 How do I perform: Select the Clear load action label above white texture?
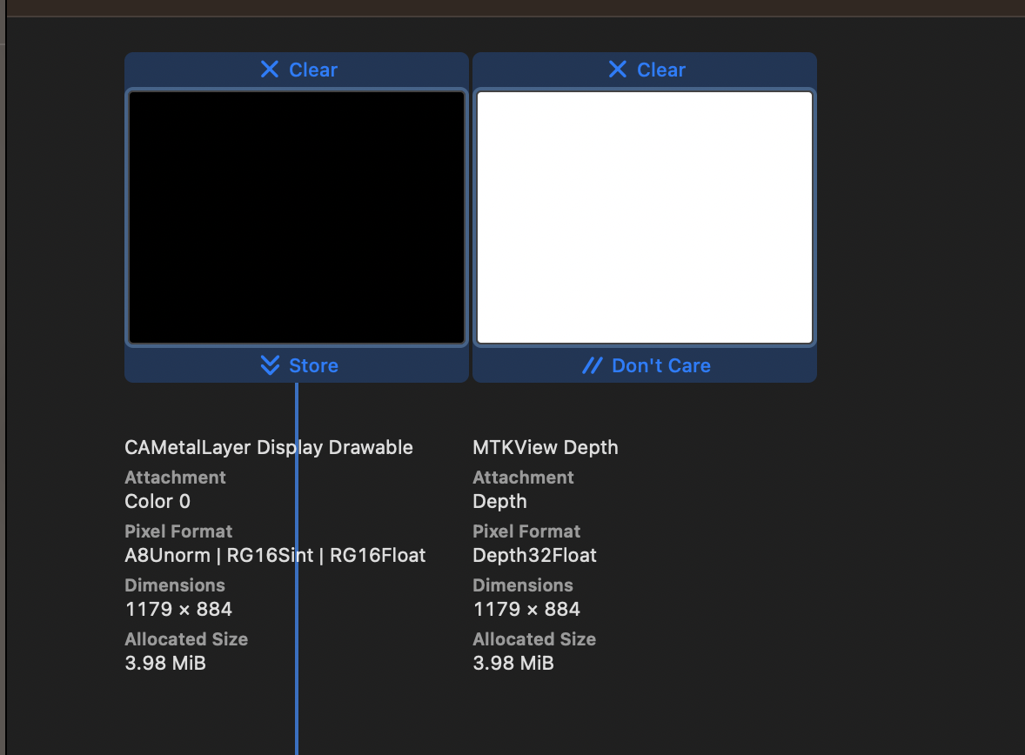661,70
